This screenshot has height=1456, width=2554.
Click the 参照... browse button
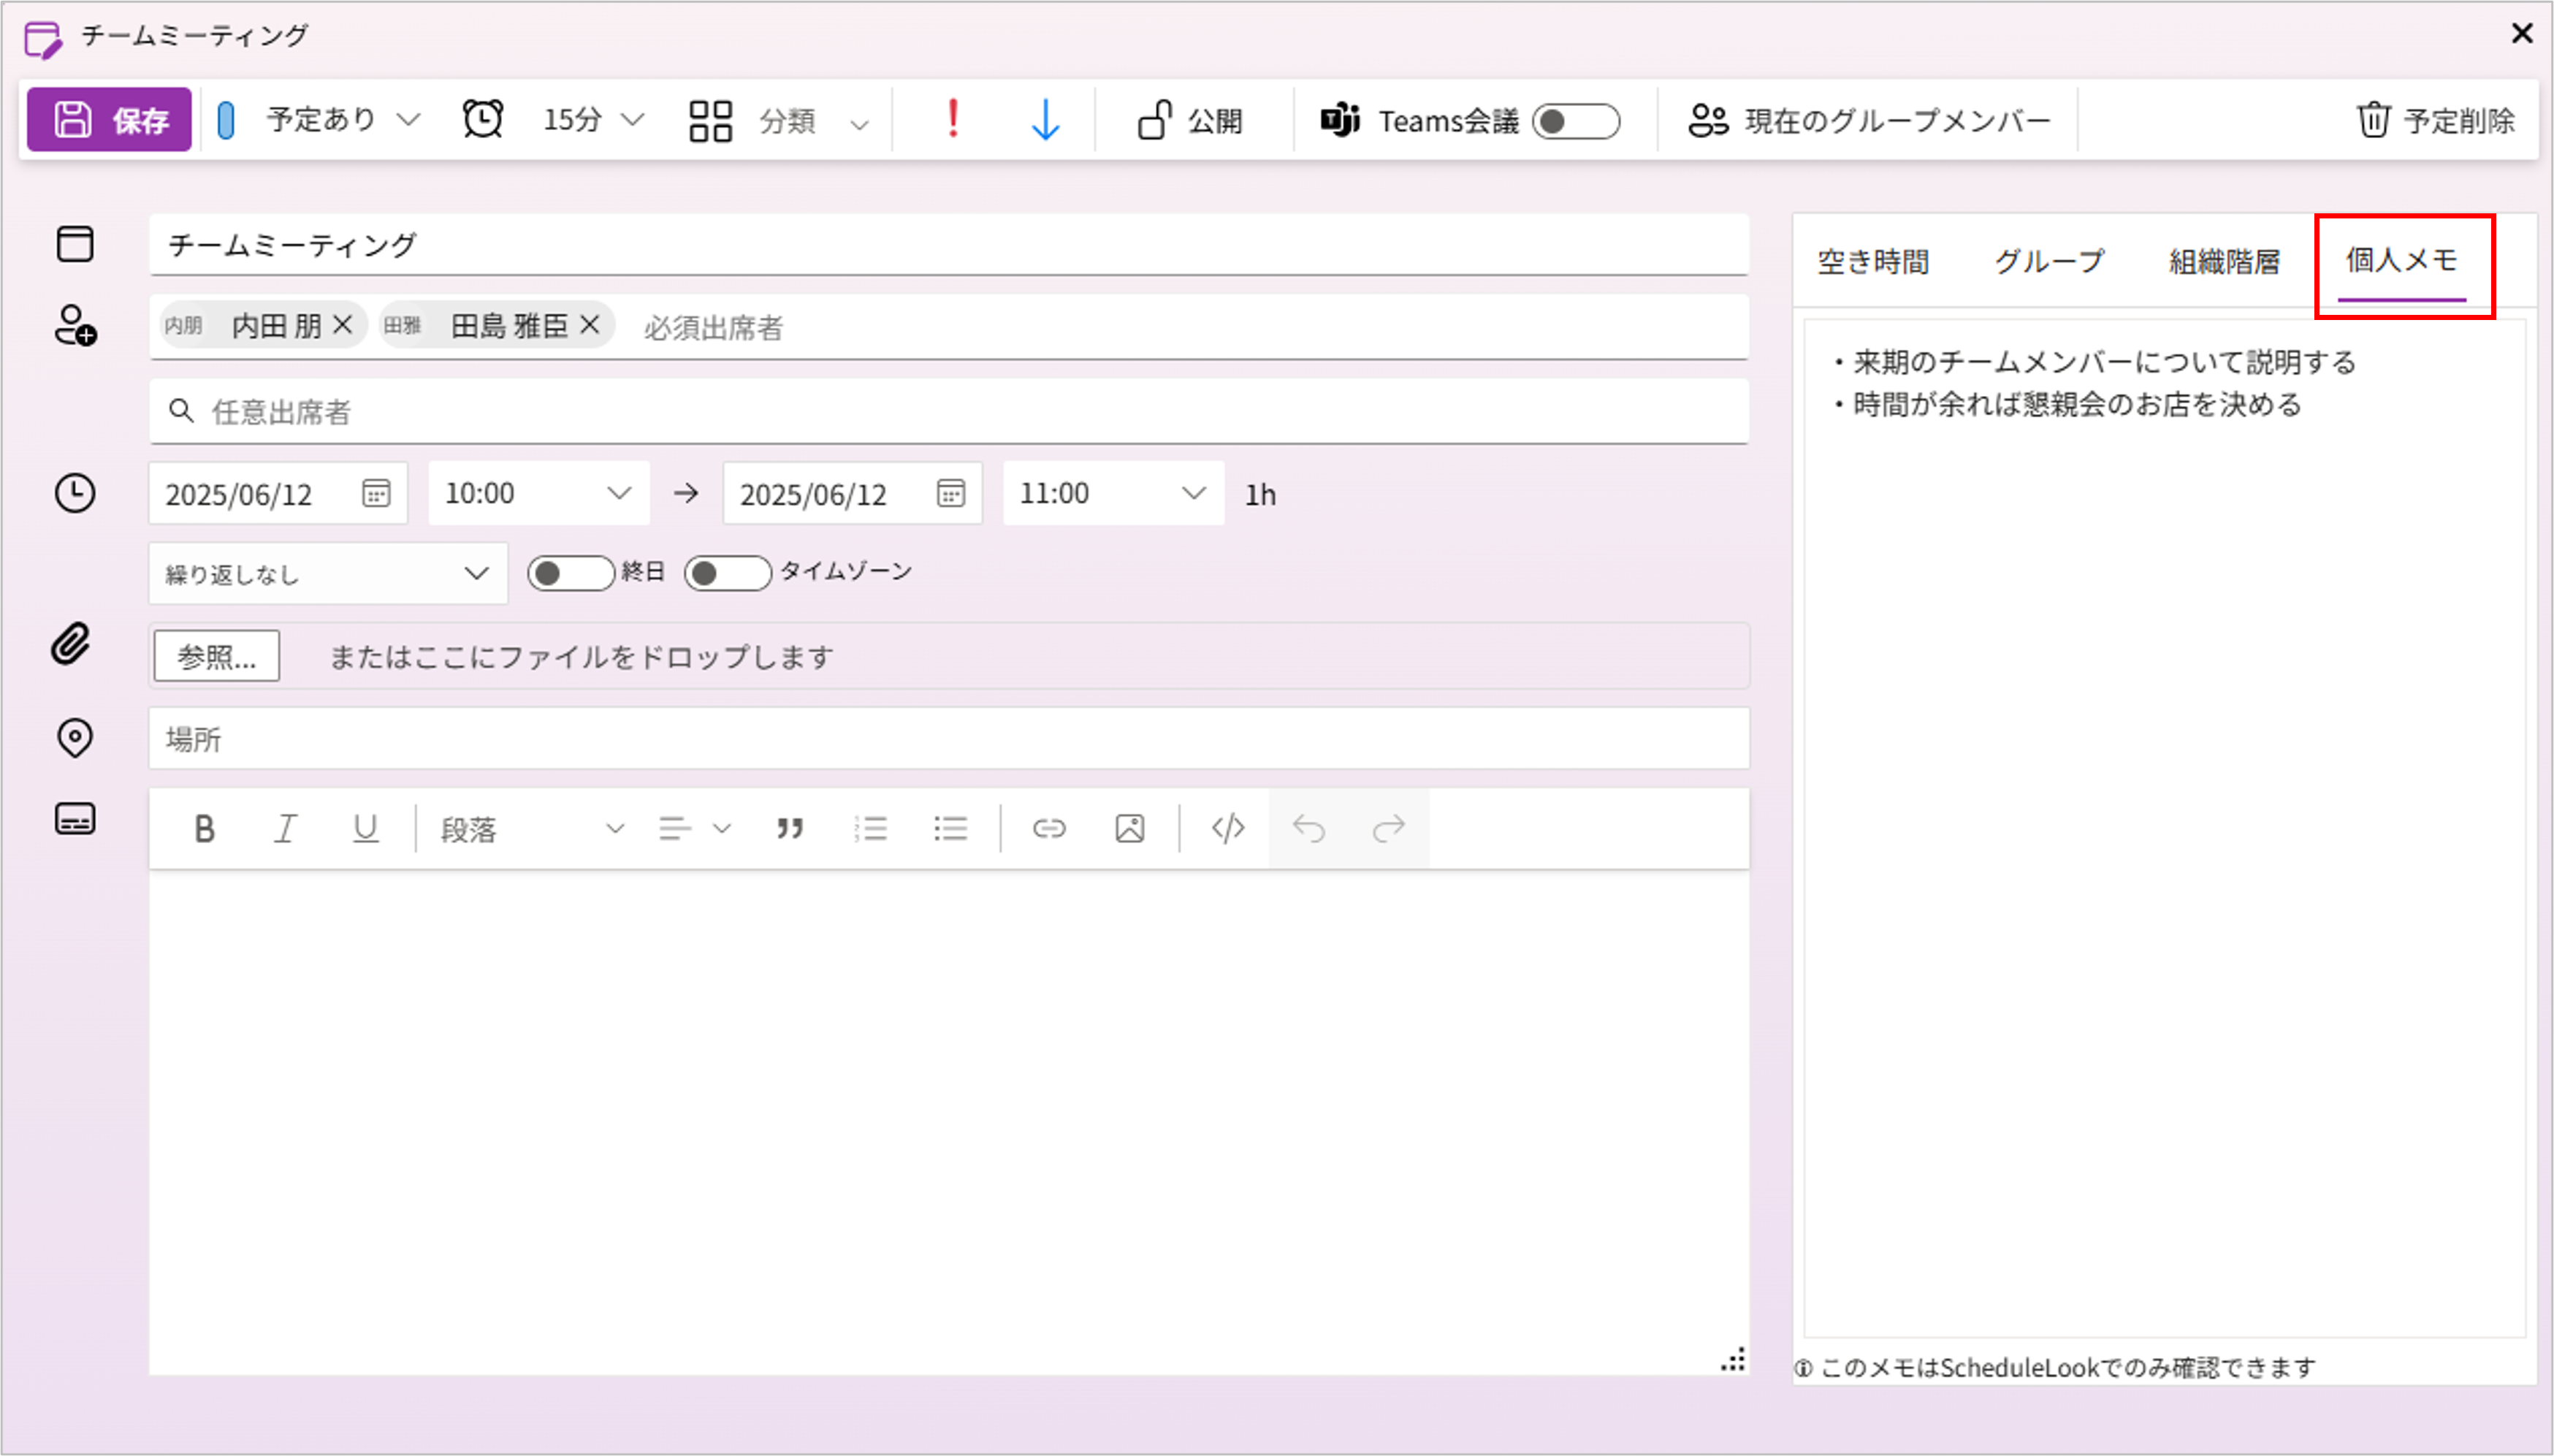point(217,656)
